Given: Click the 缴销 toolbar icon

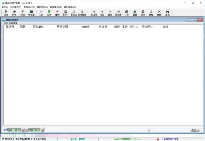Looking at the screenshot, I should 57,13.
